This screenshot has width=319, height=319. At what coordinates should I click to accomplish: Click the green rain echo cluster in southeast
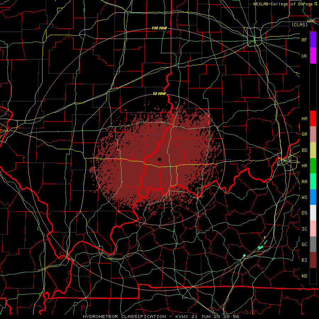point(261,248)
